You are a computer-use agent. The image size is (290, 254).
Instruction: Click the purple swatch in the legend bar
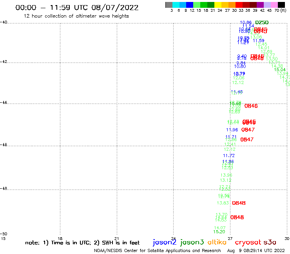tap(260, 5)
